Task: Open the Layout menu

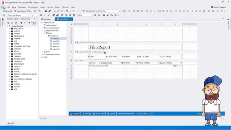Action: tap(43, 7)
